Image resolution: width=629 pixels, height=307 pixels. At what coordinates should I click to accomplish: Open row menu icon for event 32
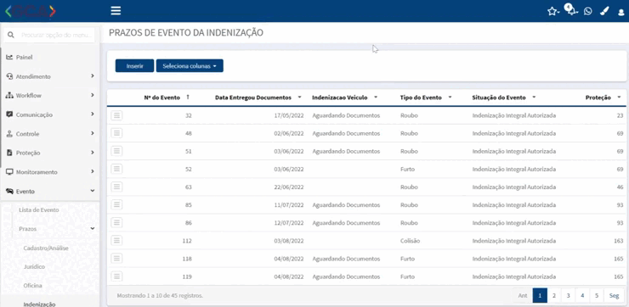point(116,115)
